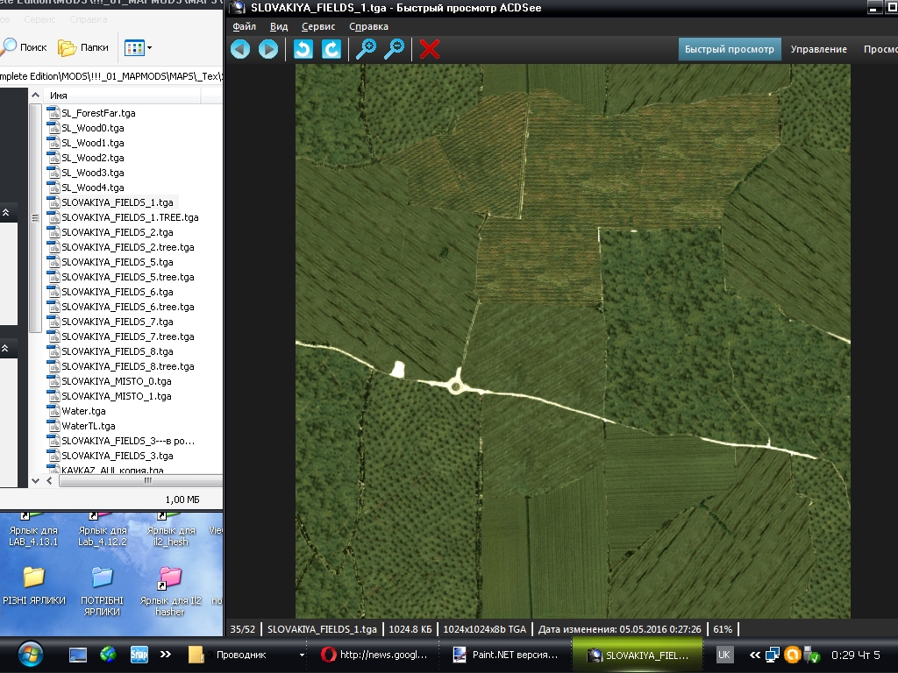This screenshot has width=898, height=673.
Task: Open desktop shortcut Ярлык для Il2 hasher
Action: [170, 592]
